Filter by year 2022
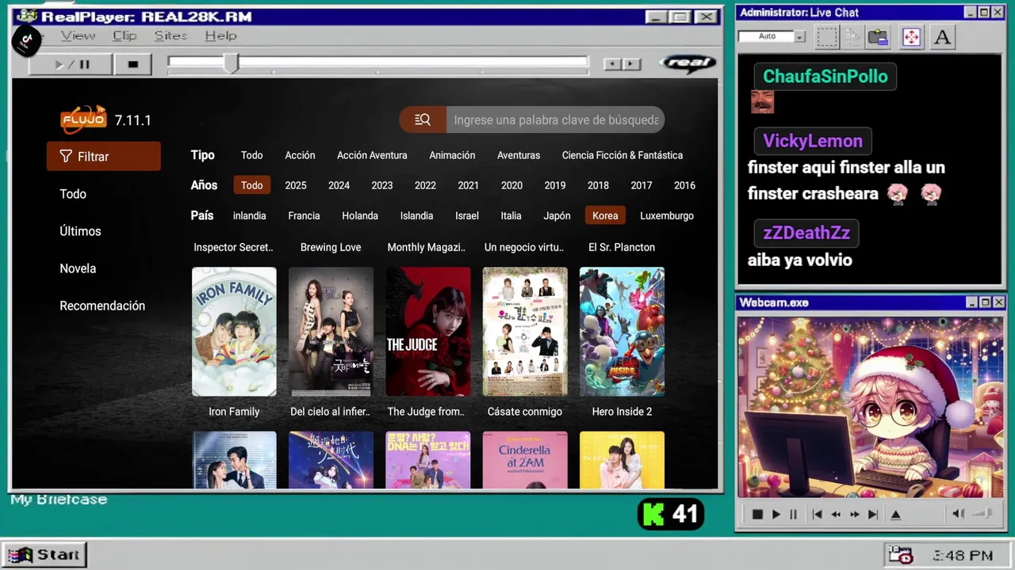 coord(425,185)
